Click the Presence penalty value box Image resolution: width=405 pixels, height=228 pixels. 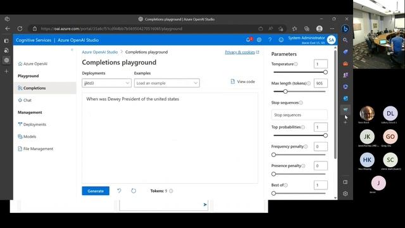click(x=321, y=166)
